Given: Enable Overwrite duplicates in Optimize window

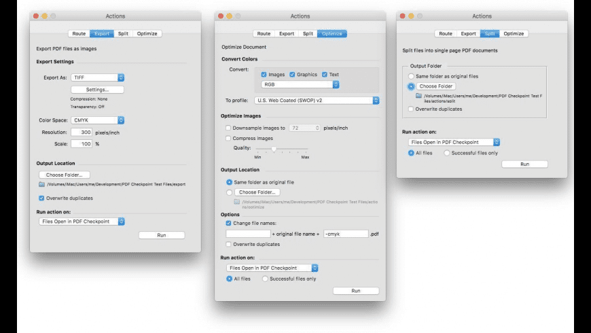Looking at the screenshot, I should click(x=228, y=245).
